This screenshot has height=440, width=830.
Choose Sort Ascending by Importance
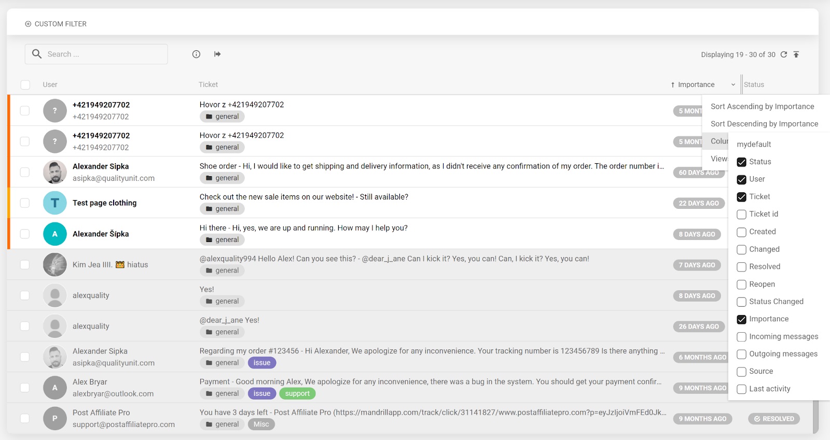pyautogui.click(x=762, y=106)
